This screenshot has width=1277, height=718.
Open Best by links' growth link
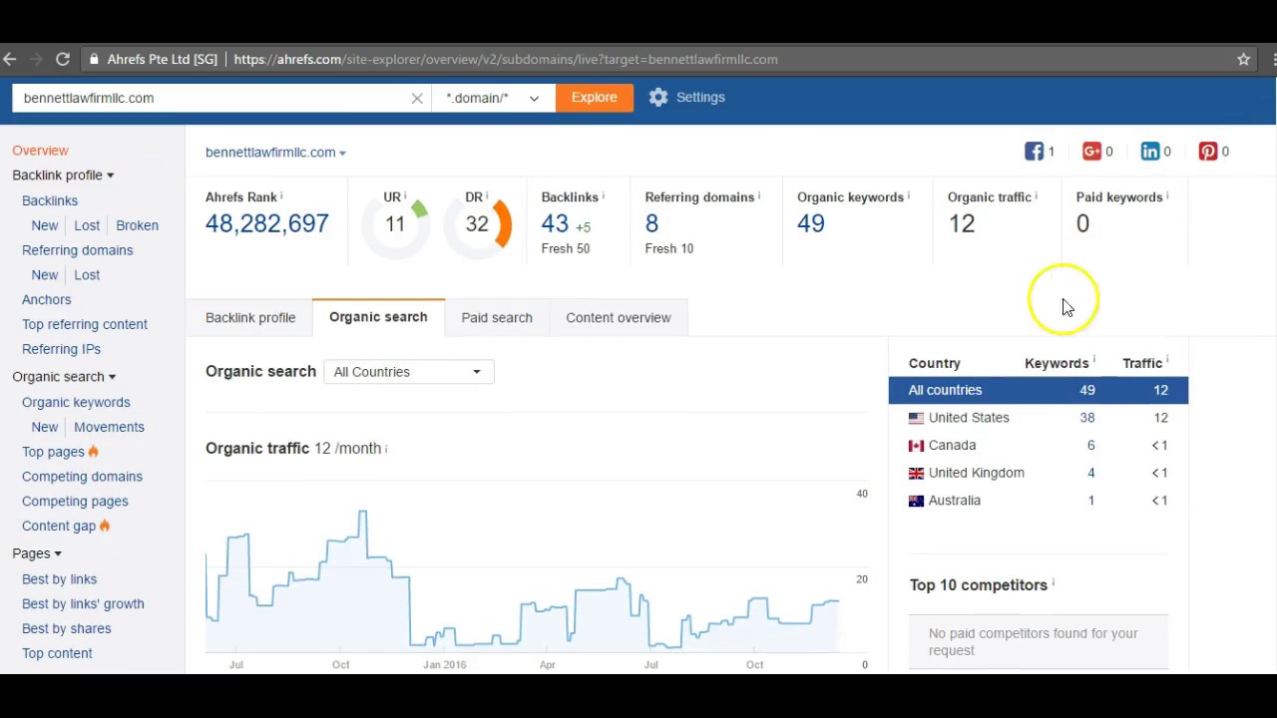(83, 604)
